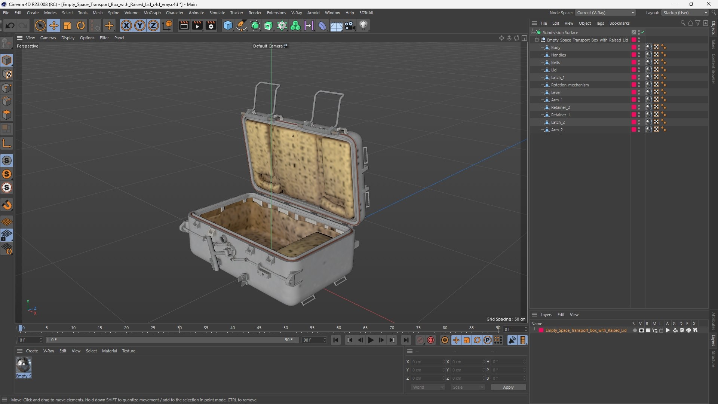
Task: Activate the Rotate tool
Action: tap(81, 25)
